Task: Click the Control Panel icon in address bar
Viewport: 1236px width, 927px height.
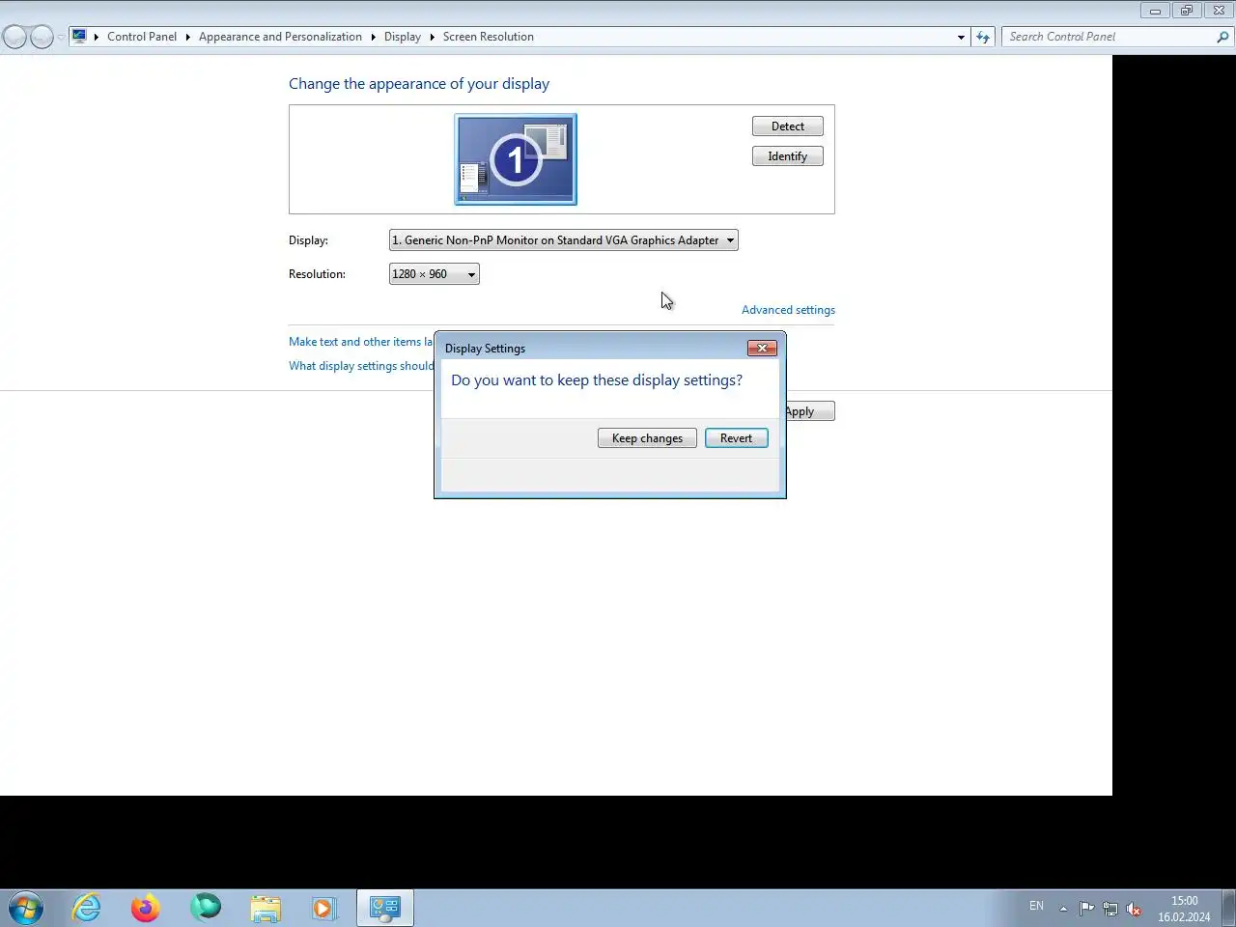Action: pyautogui.click(x=79, y=37)
